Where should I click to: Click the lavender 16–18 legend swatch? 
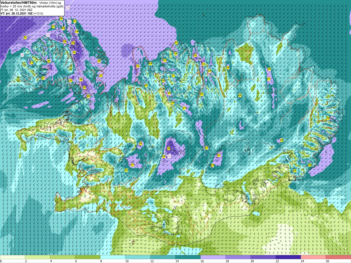(x=213, y=257)
